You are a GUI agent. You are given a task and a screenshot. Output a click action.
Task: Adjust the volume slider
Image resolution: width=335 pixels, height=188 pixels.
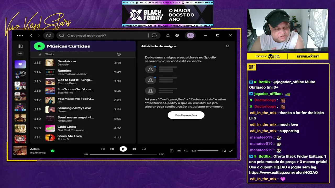click(x=208, y=151)
